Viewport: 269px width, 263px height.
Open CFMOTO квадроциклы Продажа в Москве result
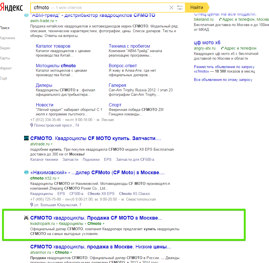(x=96, y=218)
